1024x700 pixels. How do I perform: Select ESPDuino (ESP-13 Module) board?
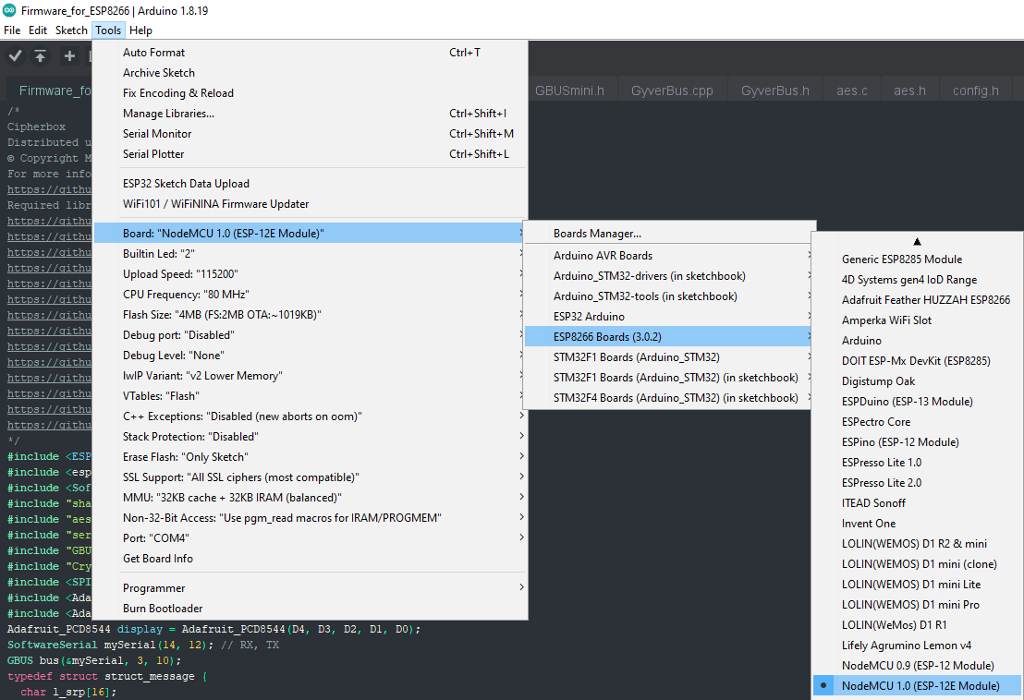(917, 401)
